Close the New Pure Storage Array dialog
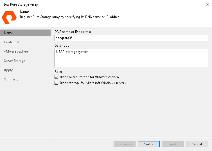The image size is (212, 151). 208,4
